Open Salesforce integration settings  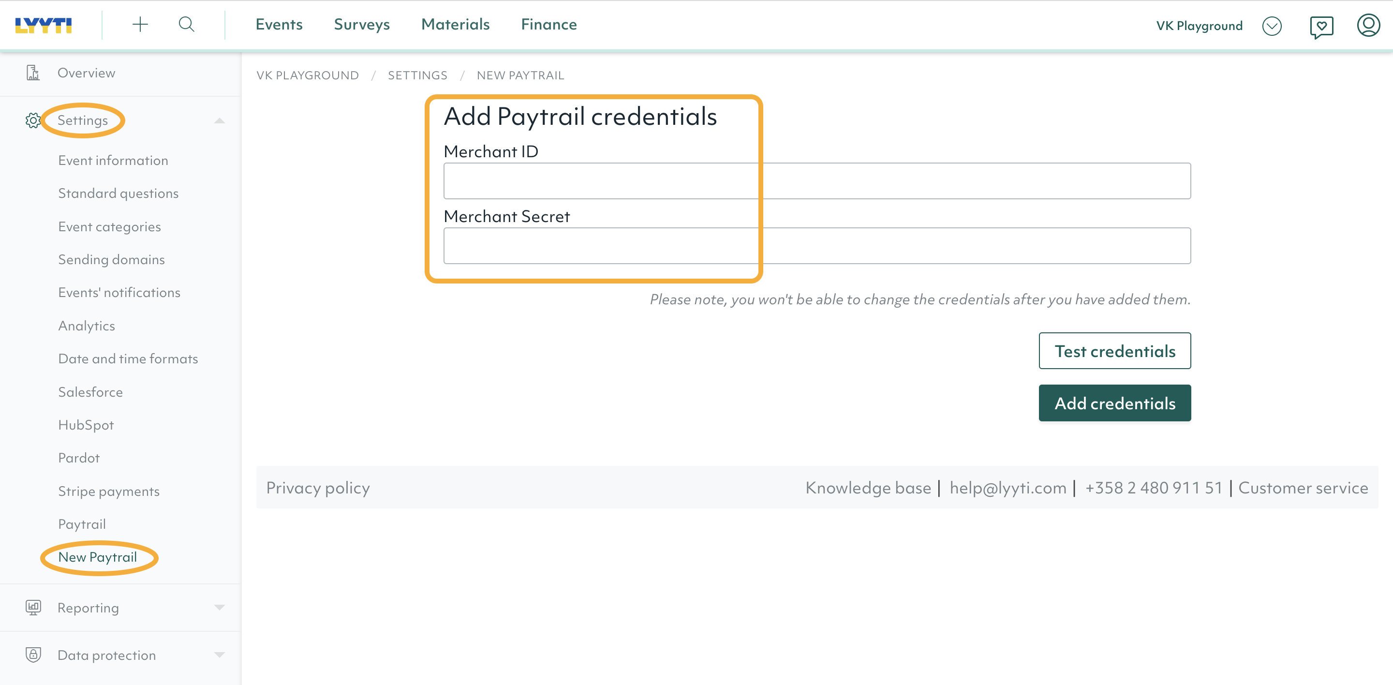(90, 392)
